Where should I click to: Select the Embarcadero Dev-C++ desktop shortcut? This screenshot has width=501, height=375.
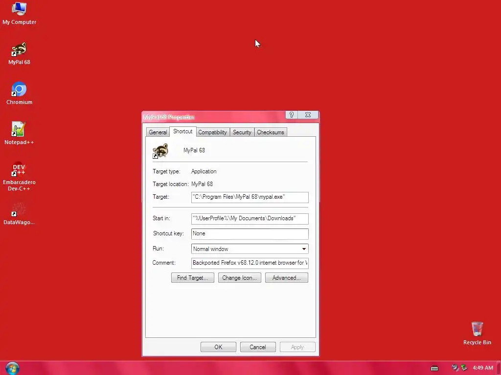(x=19, y=176)
